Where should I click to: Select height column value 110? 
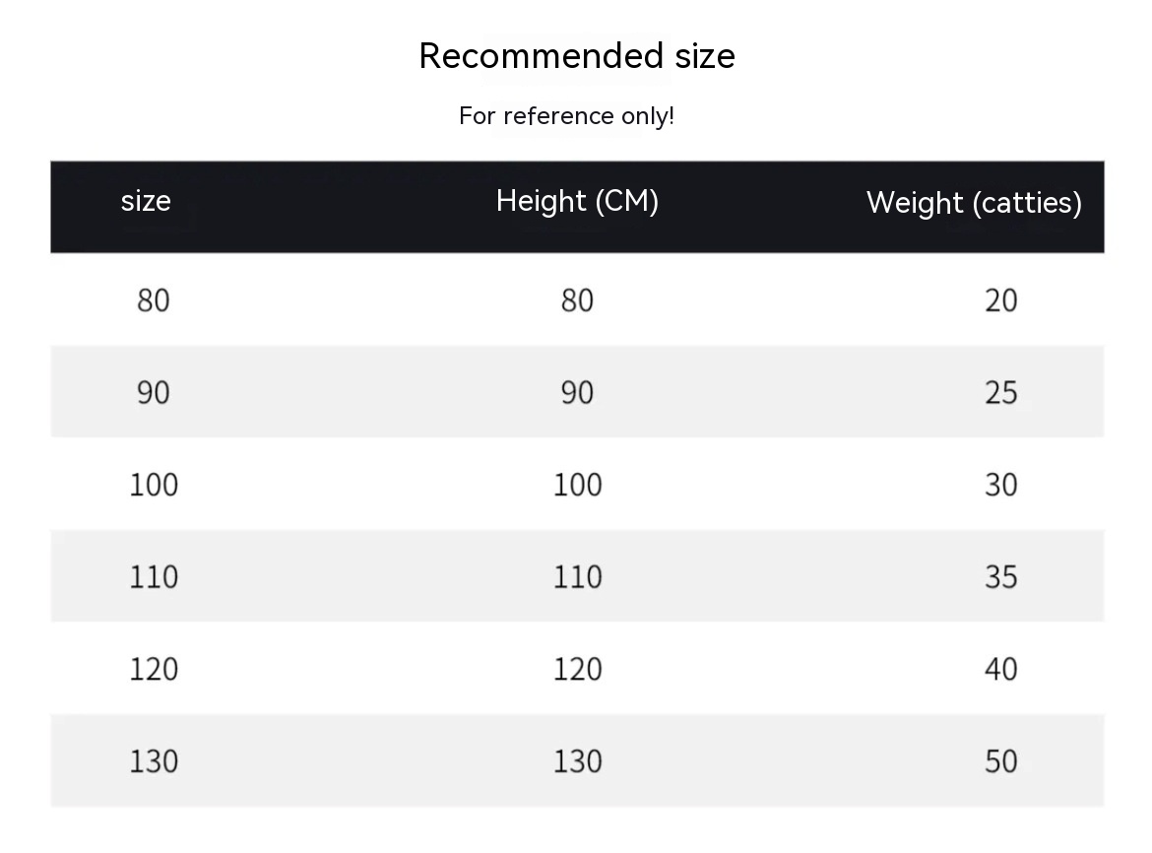click(x=577, y=577)
